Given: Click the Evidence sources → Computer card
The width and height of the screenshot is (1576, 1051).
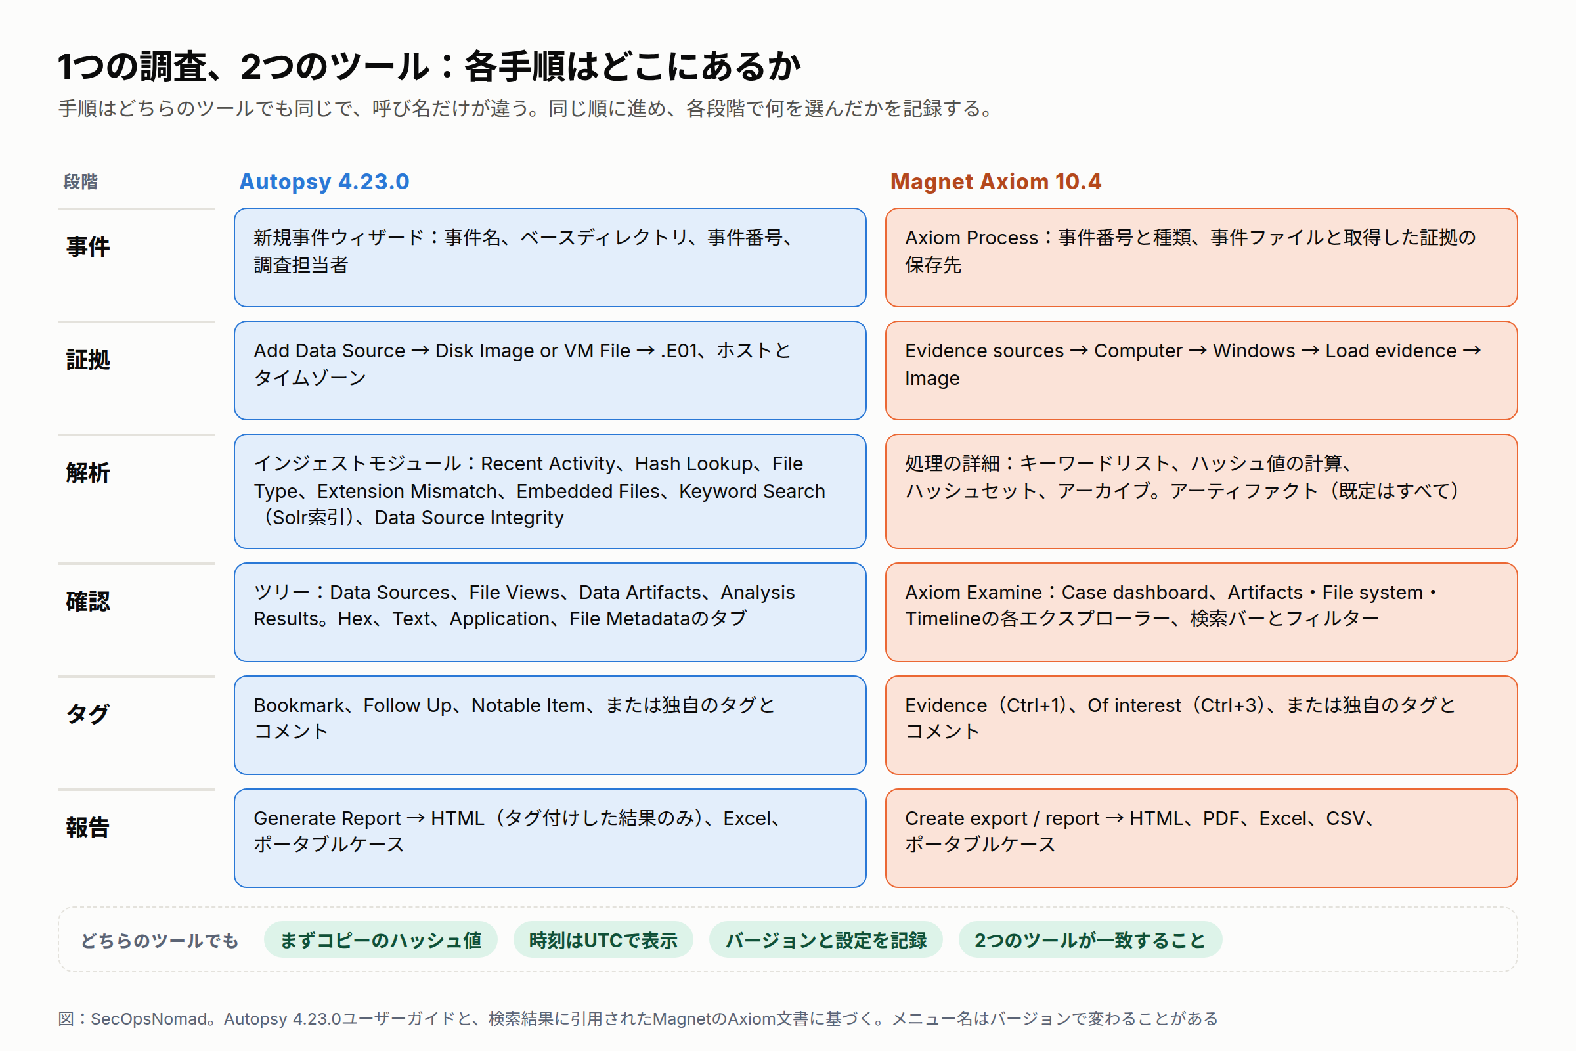Looking at the screenshot, I should (1201, 370).
